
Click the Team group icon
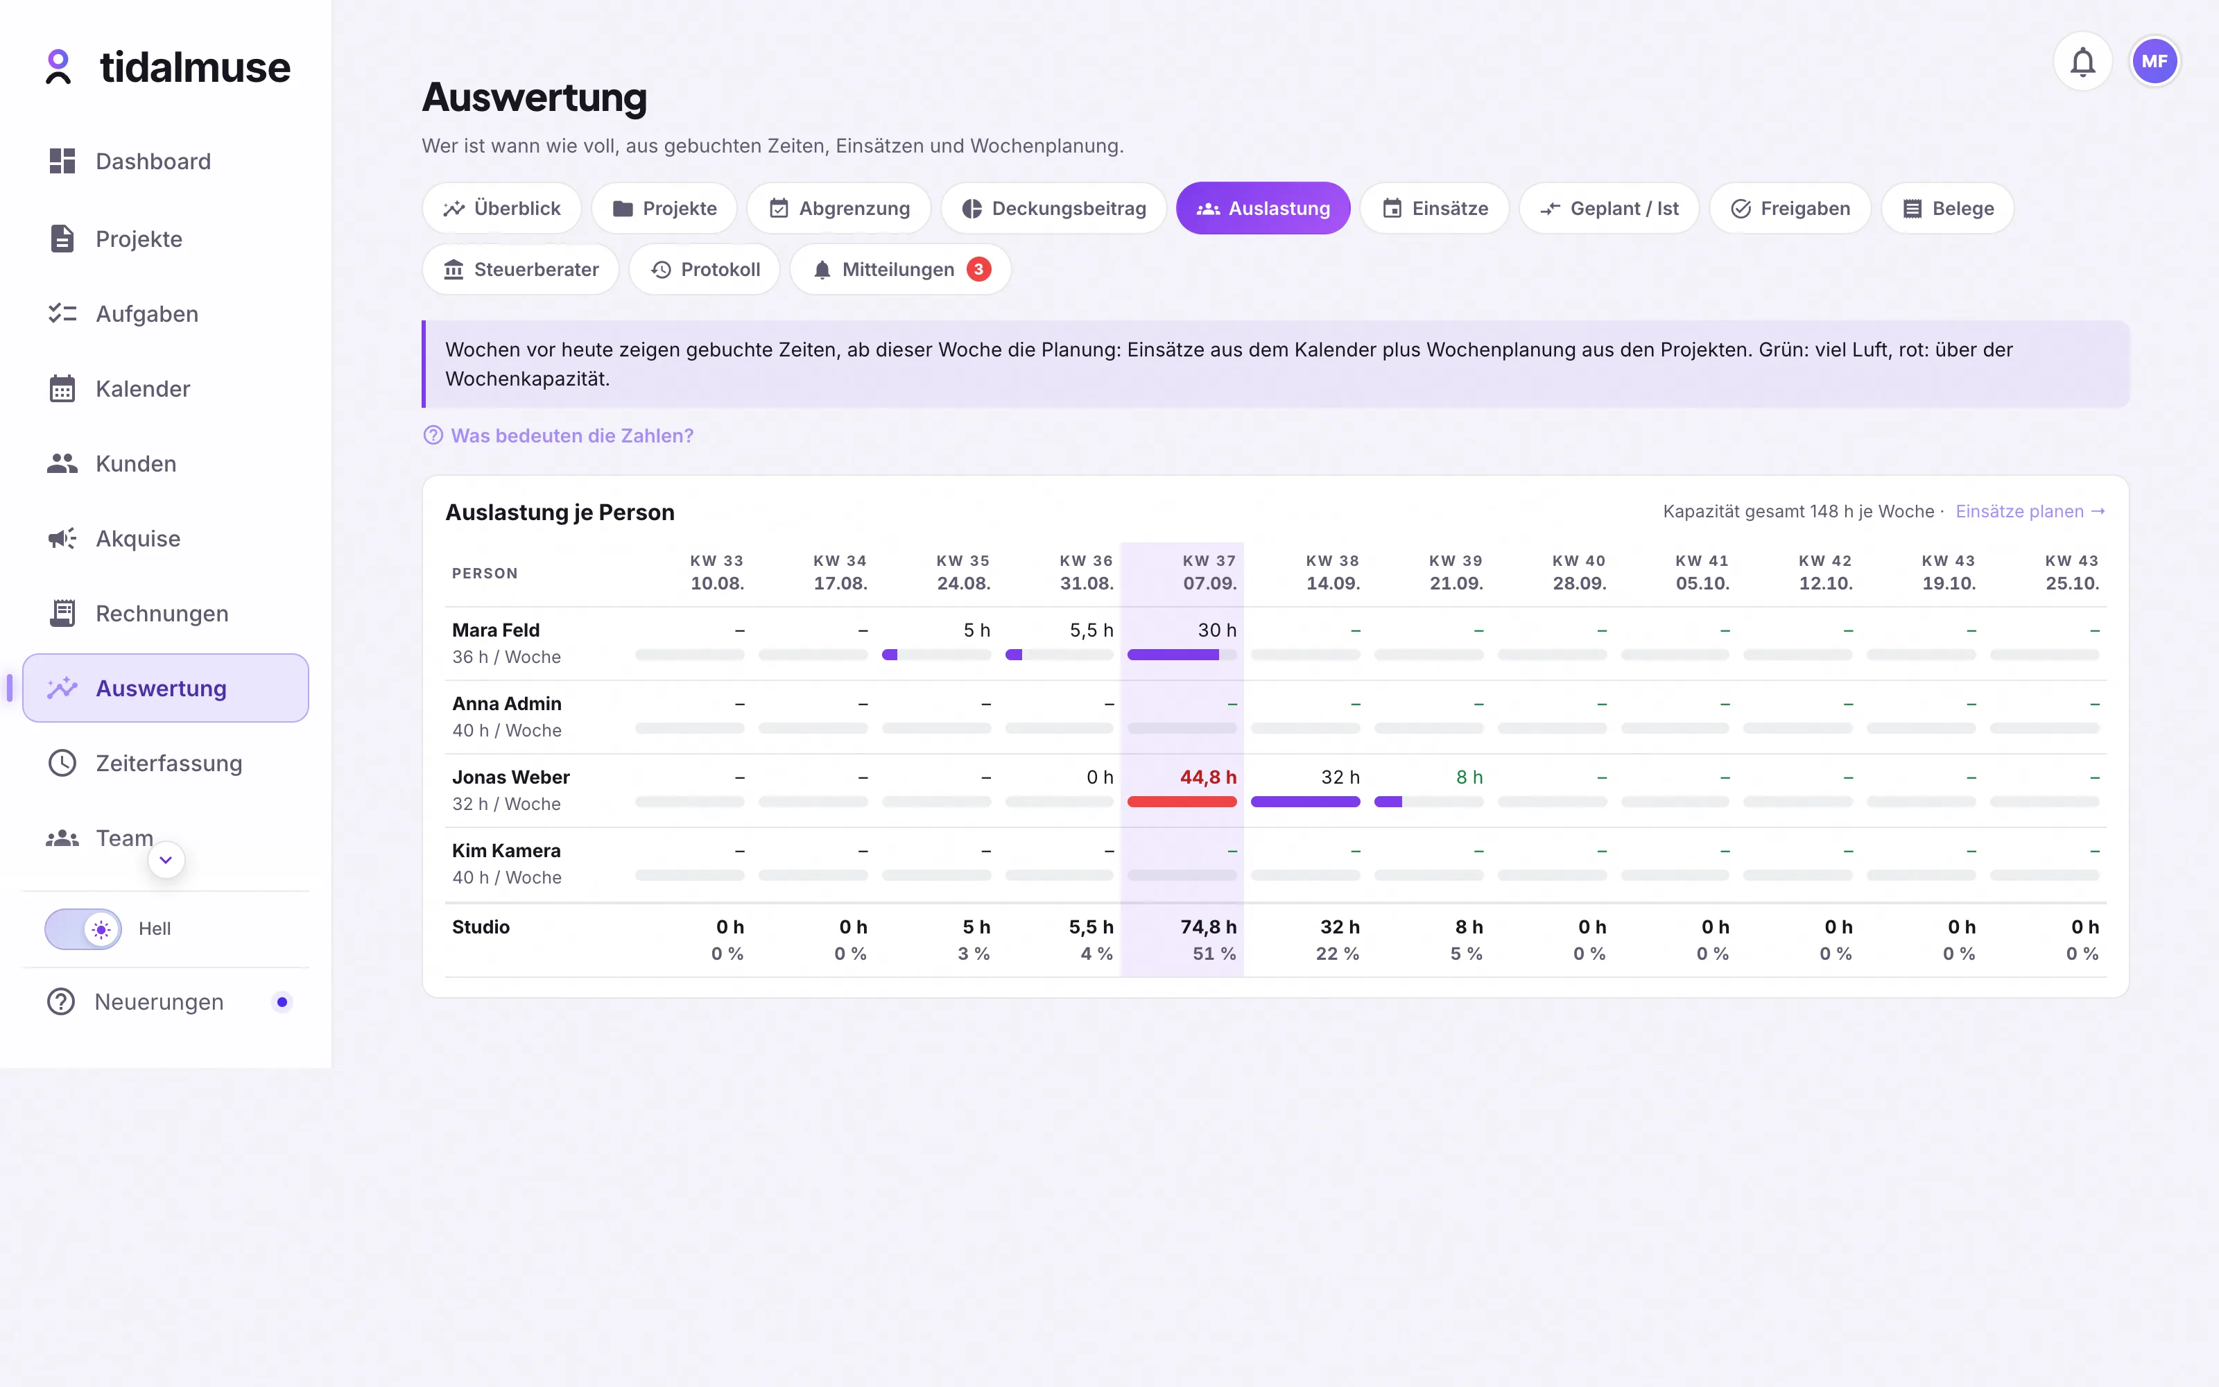(62, 838)
